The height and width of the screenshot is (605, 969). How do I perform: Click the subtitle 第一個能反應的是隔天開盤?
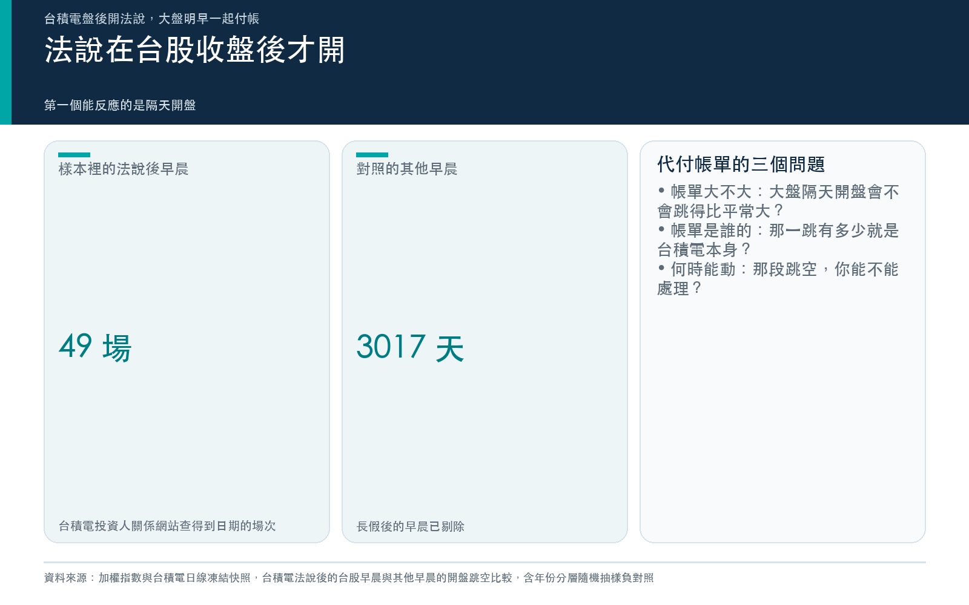click(120, 105)
